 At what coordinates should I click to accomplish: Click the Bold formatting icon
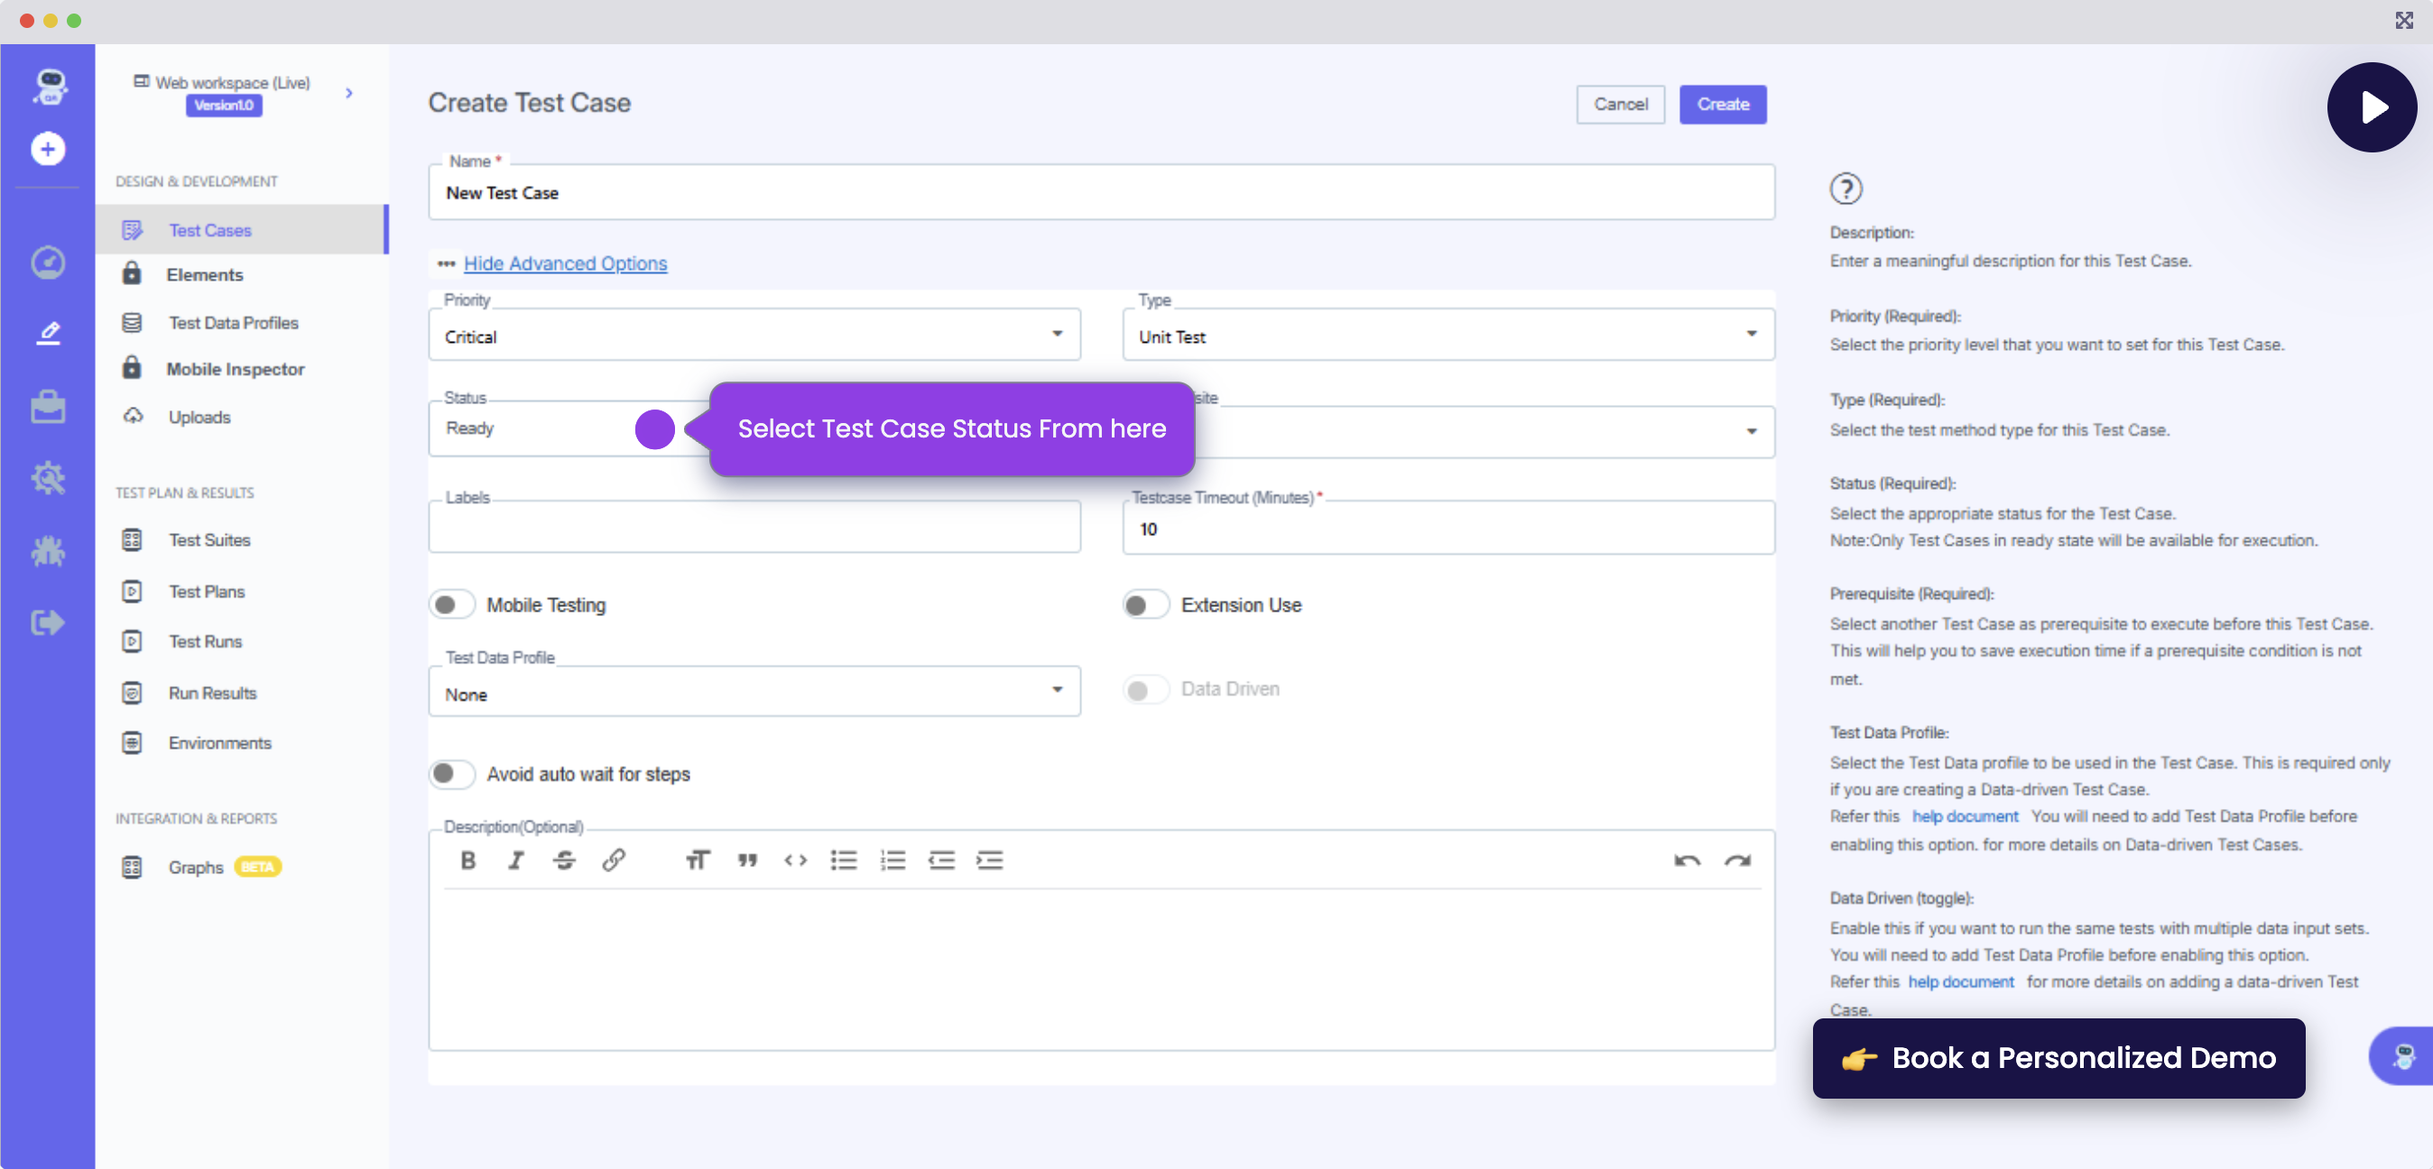tap(467, 861)
